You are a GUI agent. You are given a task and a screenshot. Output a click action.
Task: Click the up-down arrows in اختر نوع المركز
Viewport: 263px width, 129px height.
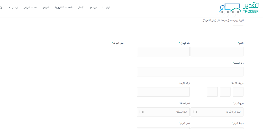197,112
